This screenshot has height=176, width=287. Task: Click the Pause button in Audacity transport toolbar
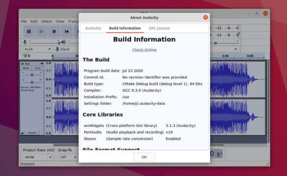tap(29, 32)
